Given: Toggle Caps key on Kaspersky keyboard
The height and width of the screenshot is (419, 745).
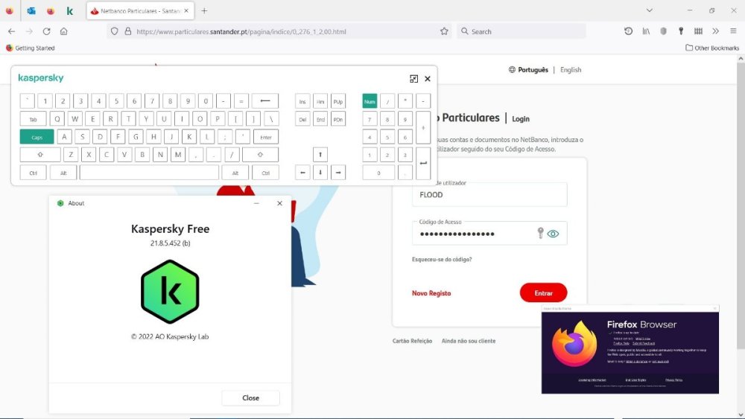Looking at the screenshot, I should click(x=37, y=137).
